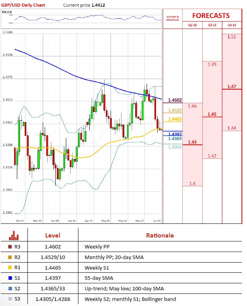247x306 pixels.
Task: Select the Q4 16 column header
Action: (x=232, y=25)
